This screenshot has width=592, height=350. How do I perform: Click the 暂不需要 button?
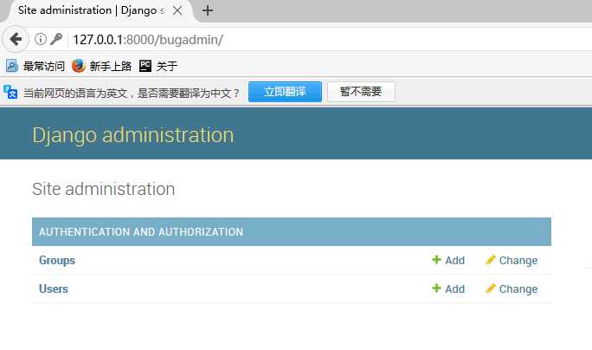(361, 92)
